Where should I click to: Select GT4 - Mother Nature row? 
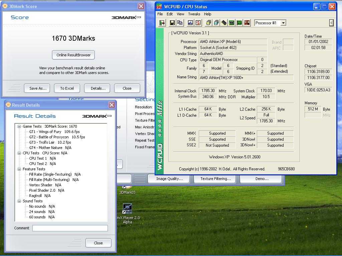coord(50,148)
